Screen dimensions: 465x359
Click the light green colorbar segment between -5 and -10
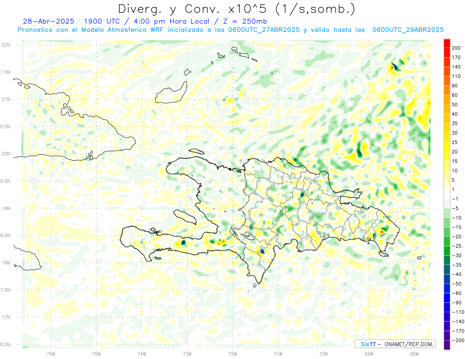tap(447, 213)
